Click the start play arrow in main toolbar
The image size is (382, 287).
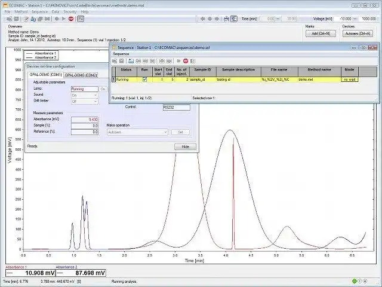pyautogui.click(x=64, y=19)
